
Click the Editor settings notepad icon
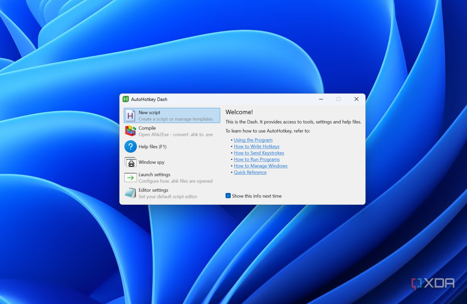[130, 193]
